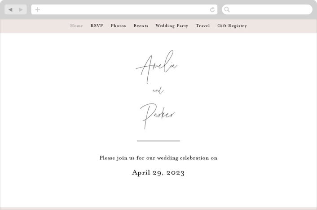The image size is (317, 210).
Task: Click the Amelia script name heading
Action: point(157,67)
